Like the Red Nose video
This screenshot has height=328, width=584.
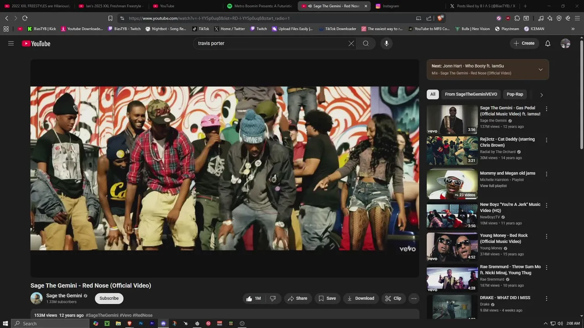point(253,298)
